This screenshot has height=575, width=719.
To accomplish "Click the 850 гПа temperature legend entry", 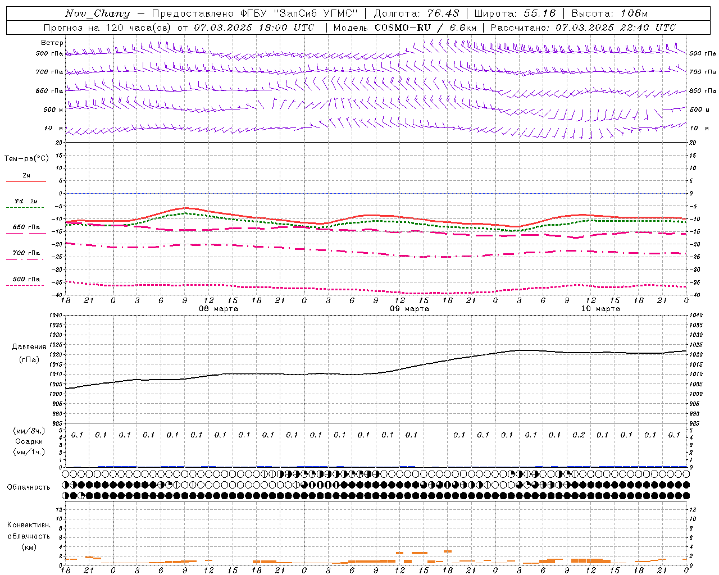I will pyautogui.click(x=26, y=227).
